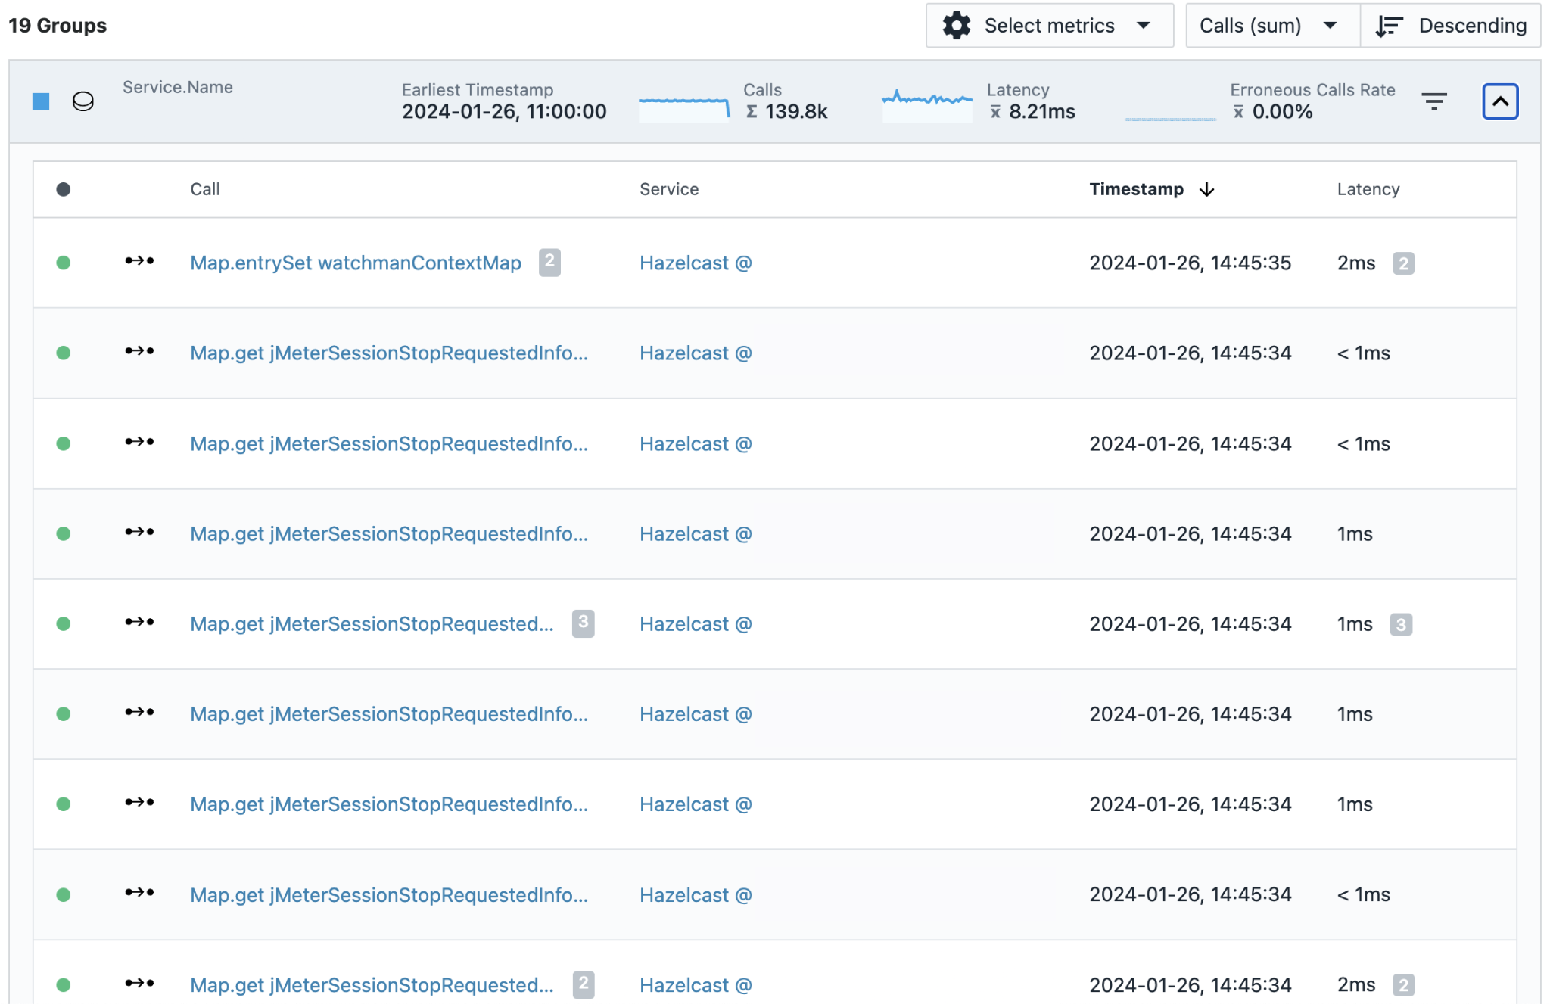Click the Latency sparkline chart in header
The height and width of the screenshot is (1004, 1550).
pyautogui.click(x=926, y=105)
